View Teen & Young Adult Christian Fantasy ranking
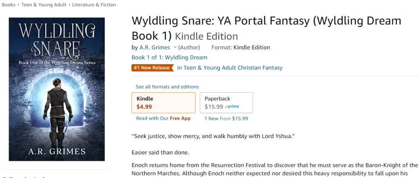The height and width of the screenshot is (178, 419). (230, 68)
